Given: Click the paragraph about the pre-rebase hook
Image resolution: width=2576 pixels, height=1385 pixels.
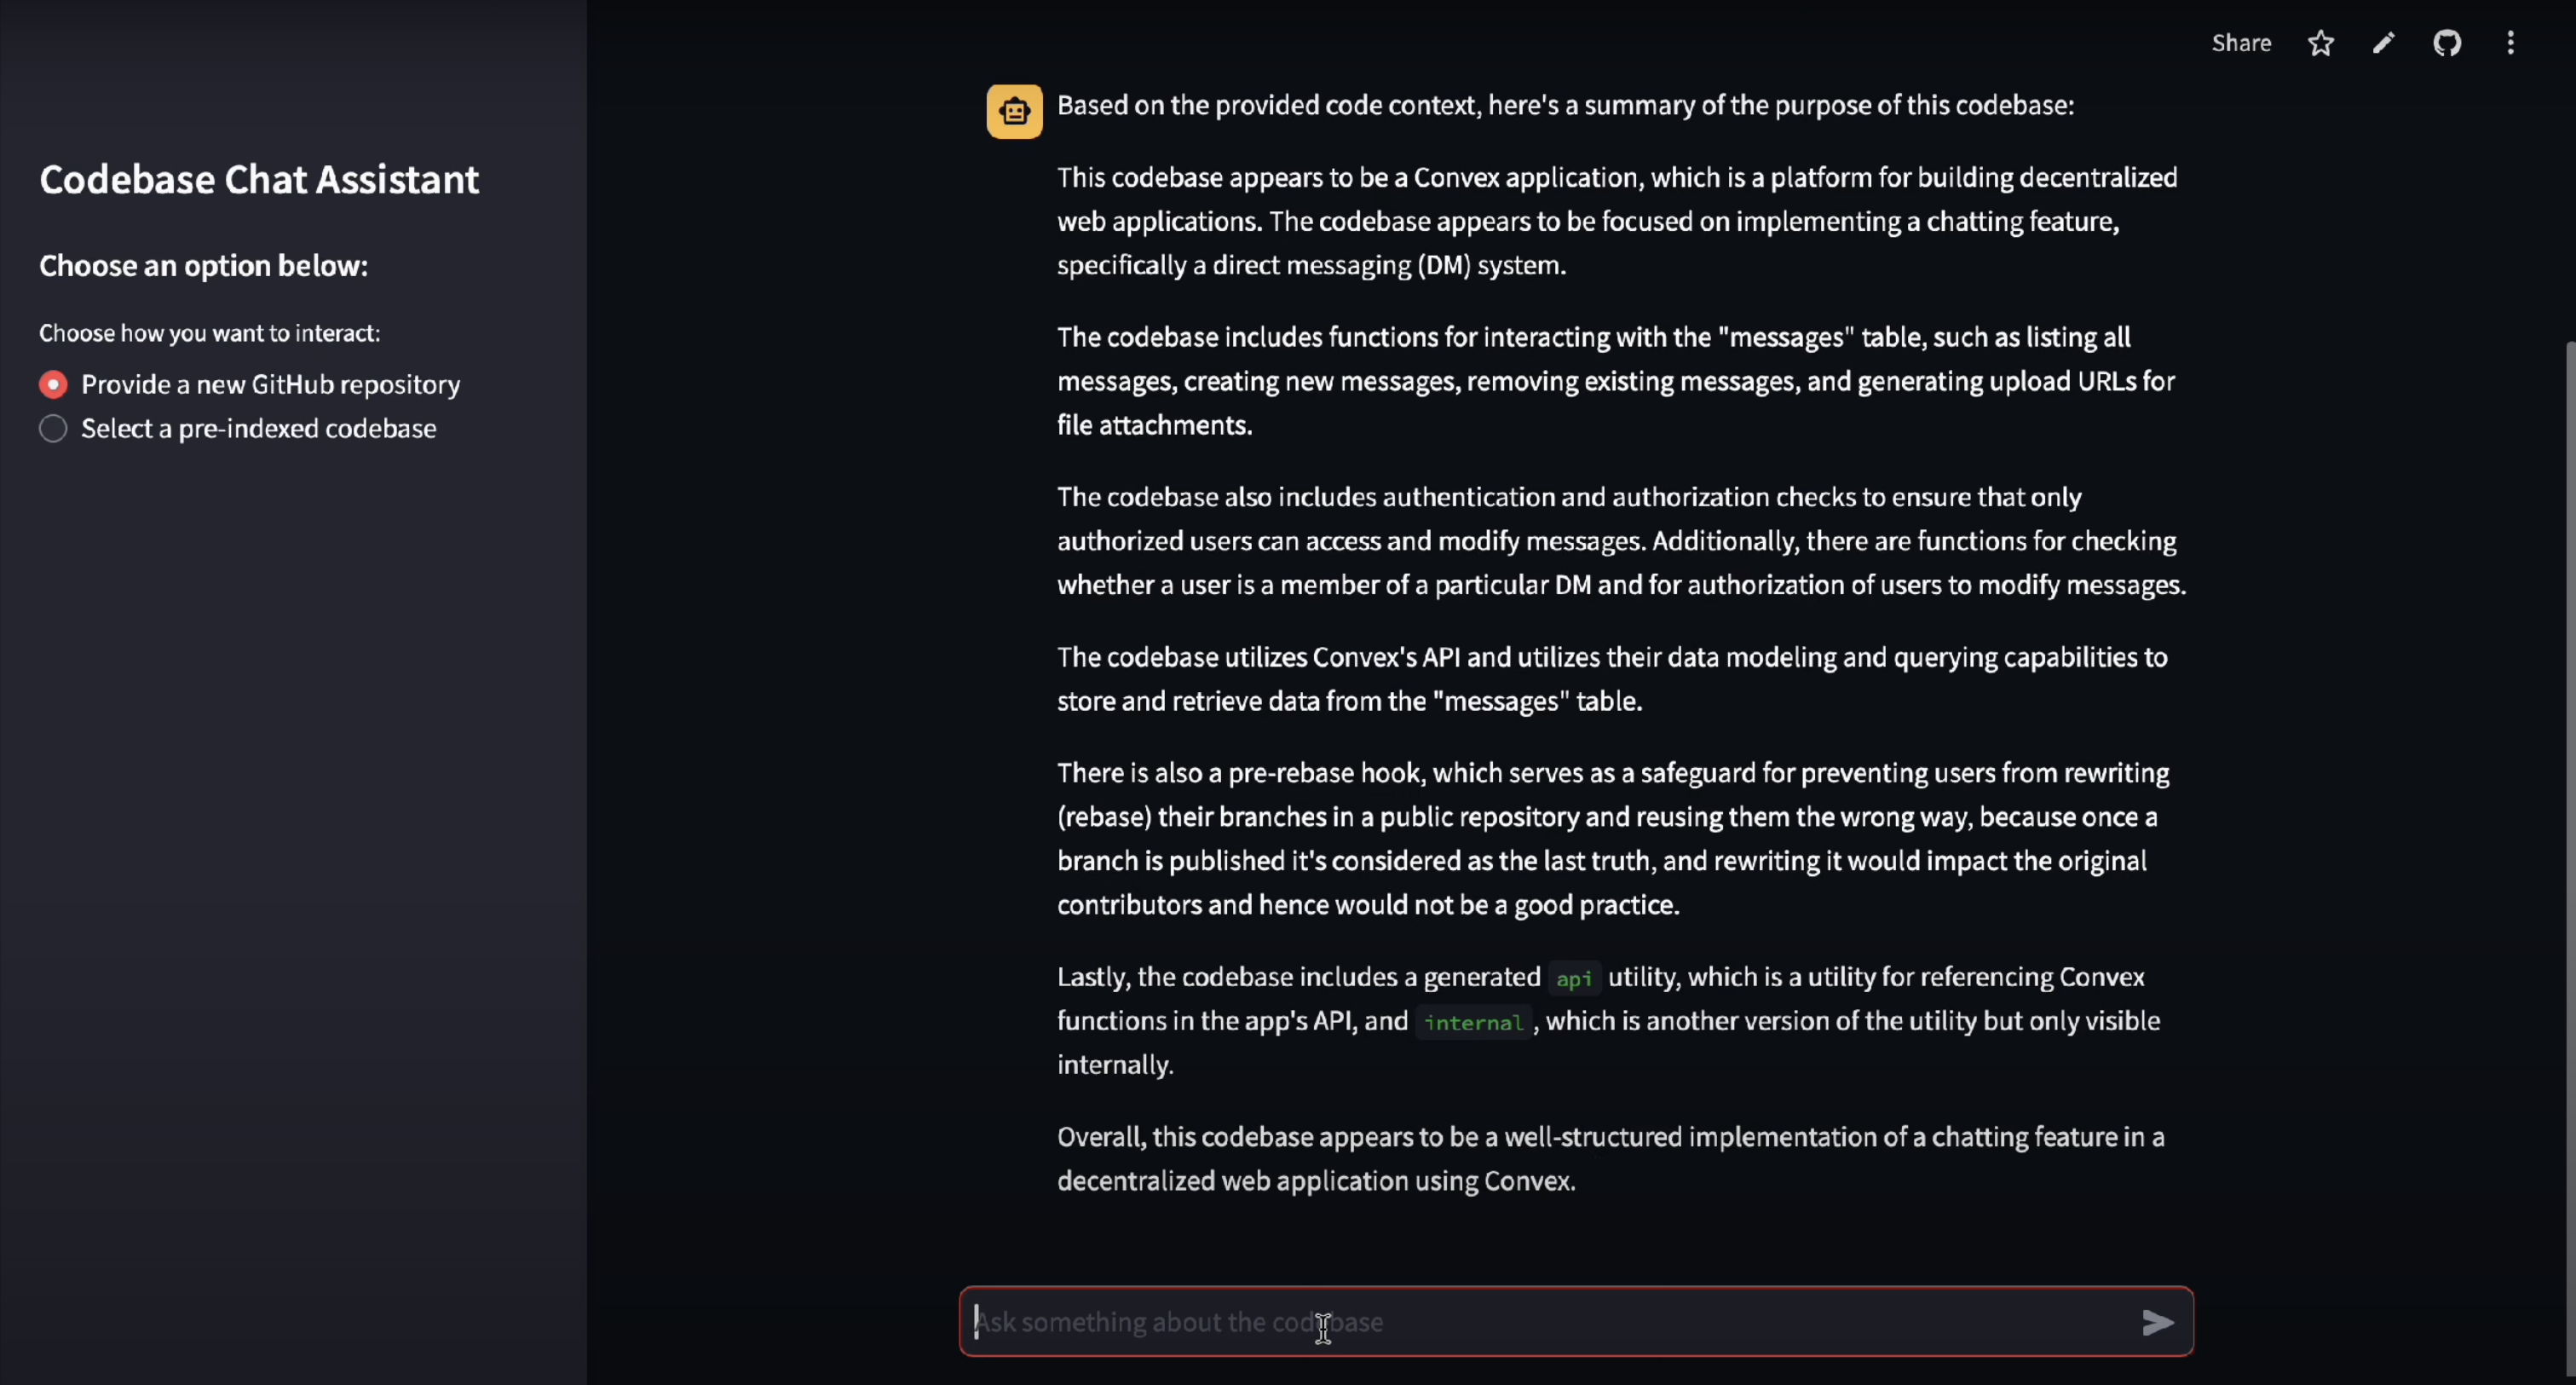Looking at the screenshot, I should click(1613, 839).
